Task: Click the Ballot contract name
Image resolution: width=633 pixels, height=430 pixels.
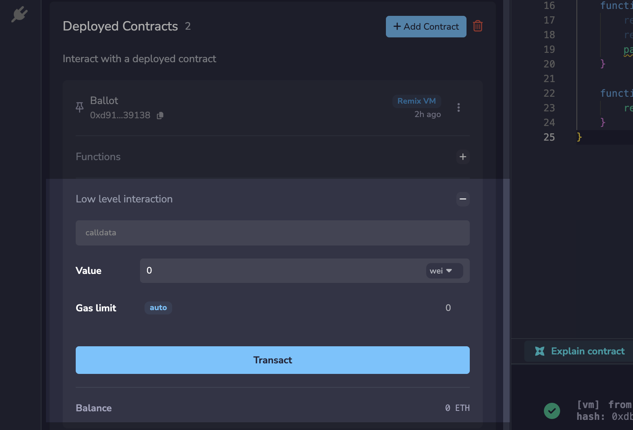Action: 104,100
